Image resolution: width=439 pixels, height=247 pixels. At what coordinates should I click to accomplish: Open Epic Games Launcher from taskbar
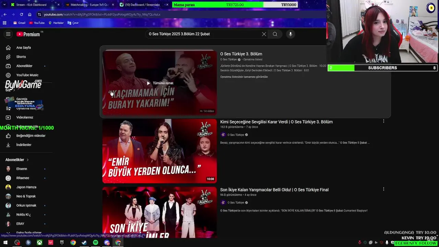click(62, 243)
